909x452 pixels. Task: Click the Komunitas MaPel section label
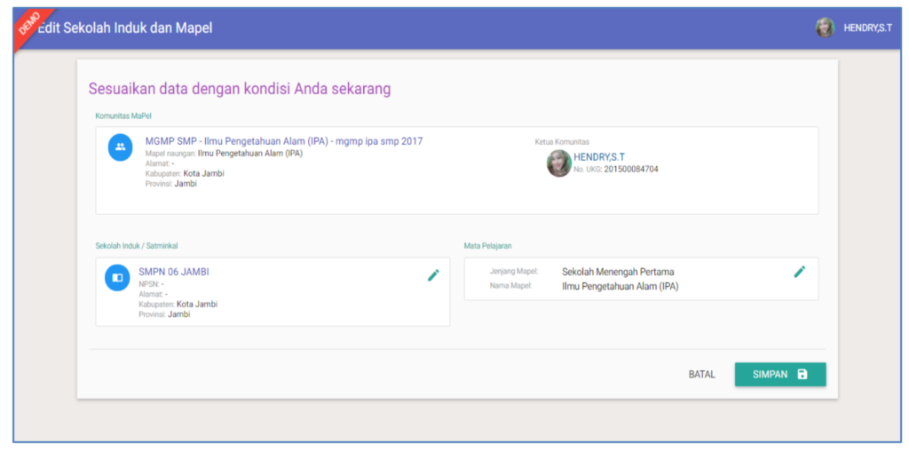(x=123, y=115)
